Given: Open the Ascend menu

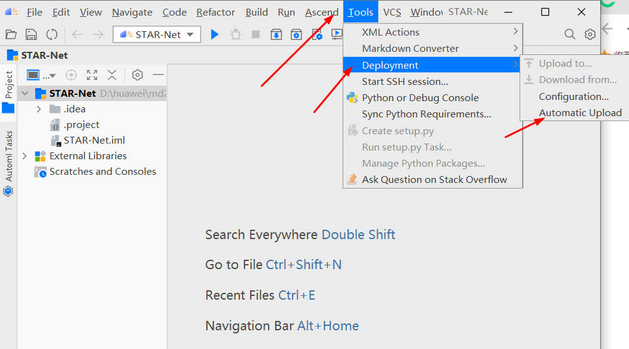Looking at the screenshot, I should (321, 12).
